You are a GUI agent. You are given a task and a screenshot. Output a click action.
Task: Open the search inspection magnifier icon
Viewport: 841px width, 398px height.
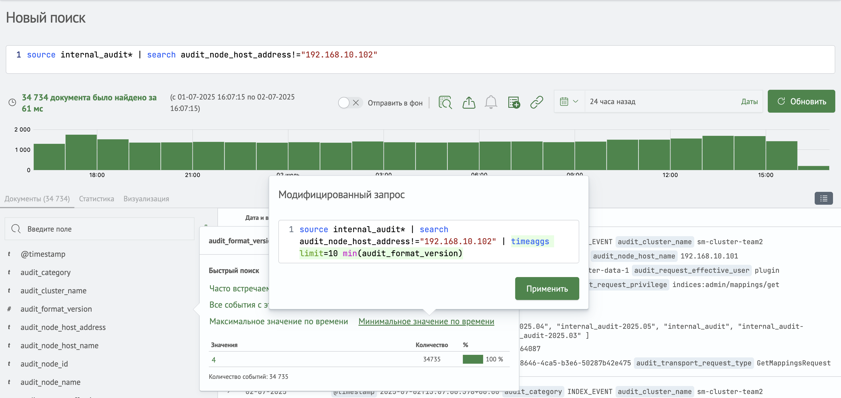click(445, 102)
